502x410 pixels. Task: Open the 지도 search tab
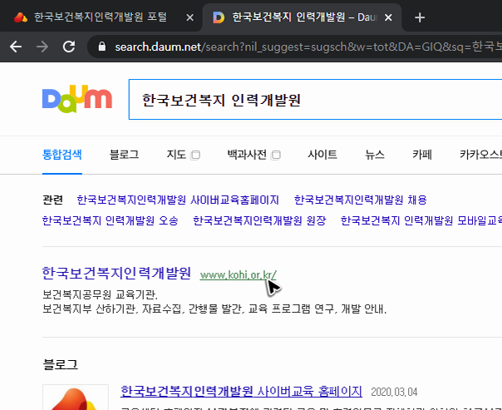(x=176, y=155)
